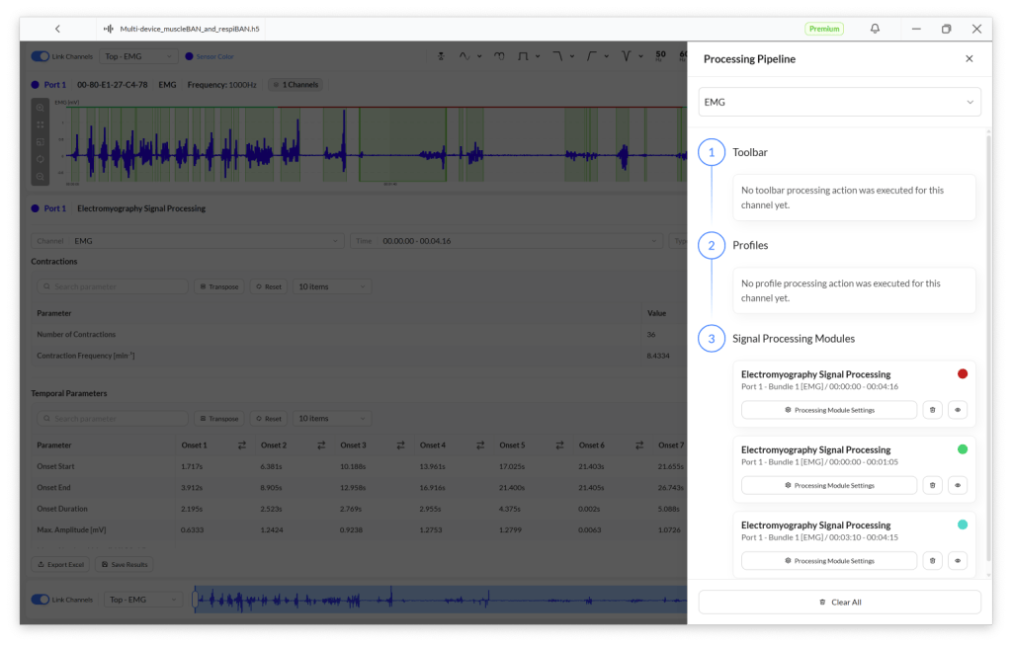
Task: Click the Contractions search parameter field
Action: [113, 287]
